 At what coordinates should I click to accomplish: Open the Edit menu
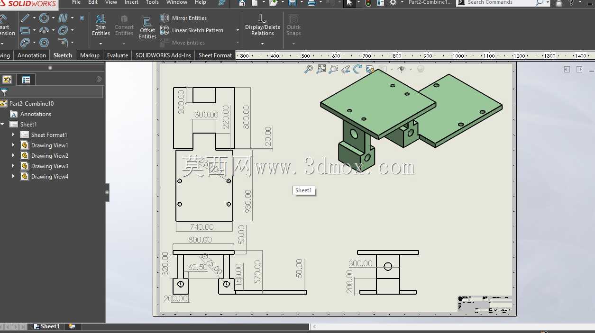pos(93,2)
